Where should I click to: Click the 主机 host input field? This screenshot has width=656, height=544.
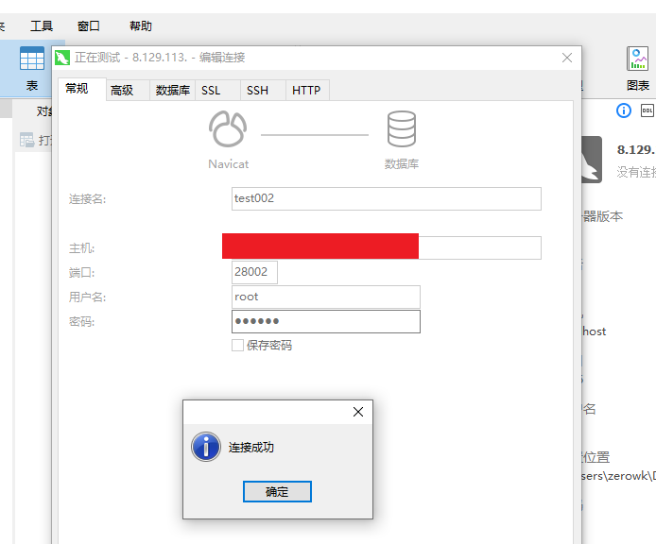387,247
